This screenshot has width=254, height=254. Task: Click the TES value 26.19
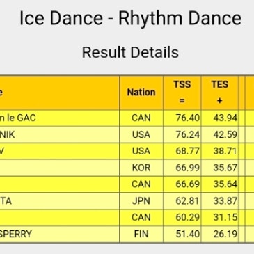tap(225, 234)
